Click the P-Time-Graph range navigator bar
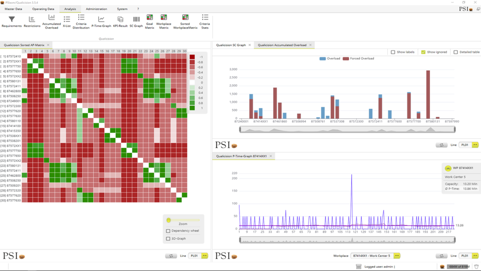This screenshot has height=271, width=481. (347, 240)
